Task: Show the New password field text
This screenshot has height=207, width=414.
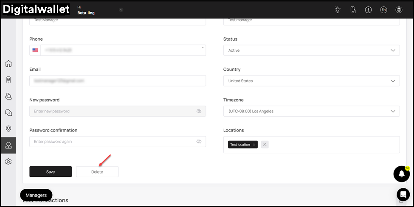Action: click(199, 111)
